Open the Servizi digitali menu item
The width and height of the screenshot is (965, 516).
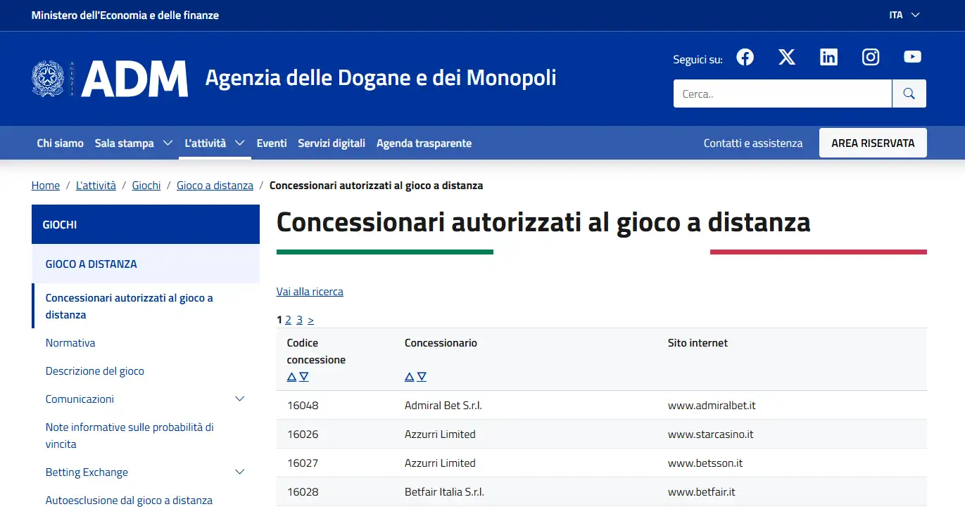tap(332, 143)
